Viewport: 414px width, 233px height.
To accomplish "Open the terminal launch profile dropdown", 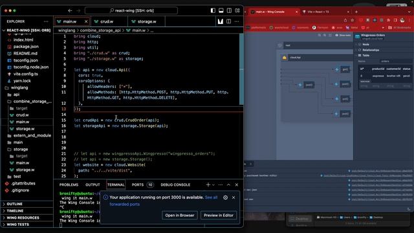I will tap(213, 184).
